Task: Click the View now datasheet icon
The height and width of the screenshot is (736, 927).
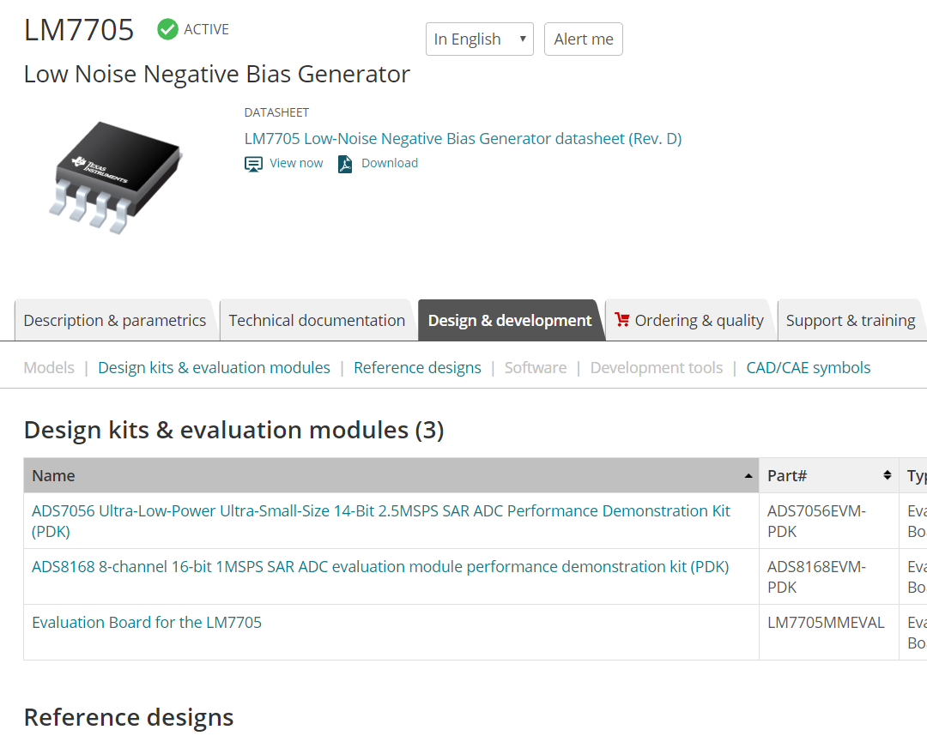Action: tap(253, 164)
